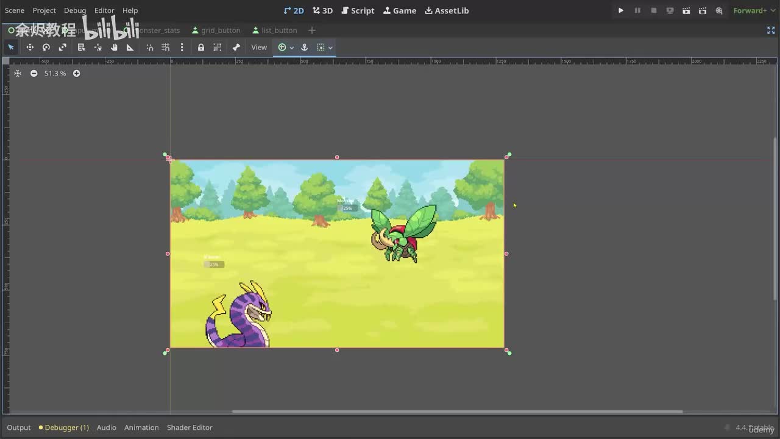Add a new scene tab with plus
The width and height of the screenshot is (780, 439).
coord(312,30)
